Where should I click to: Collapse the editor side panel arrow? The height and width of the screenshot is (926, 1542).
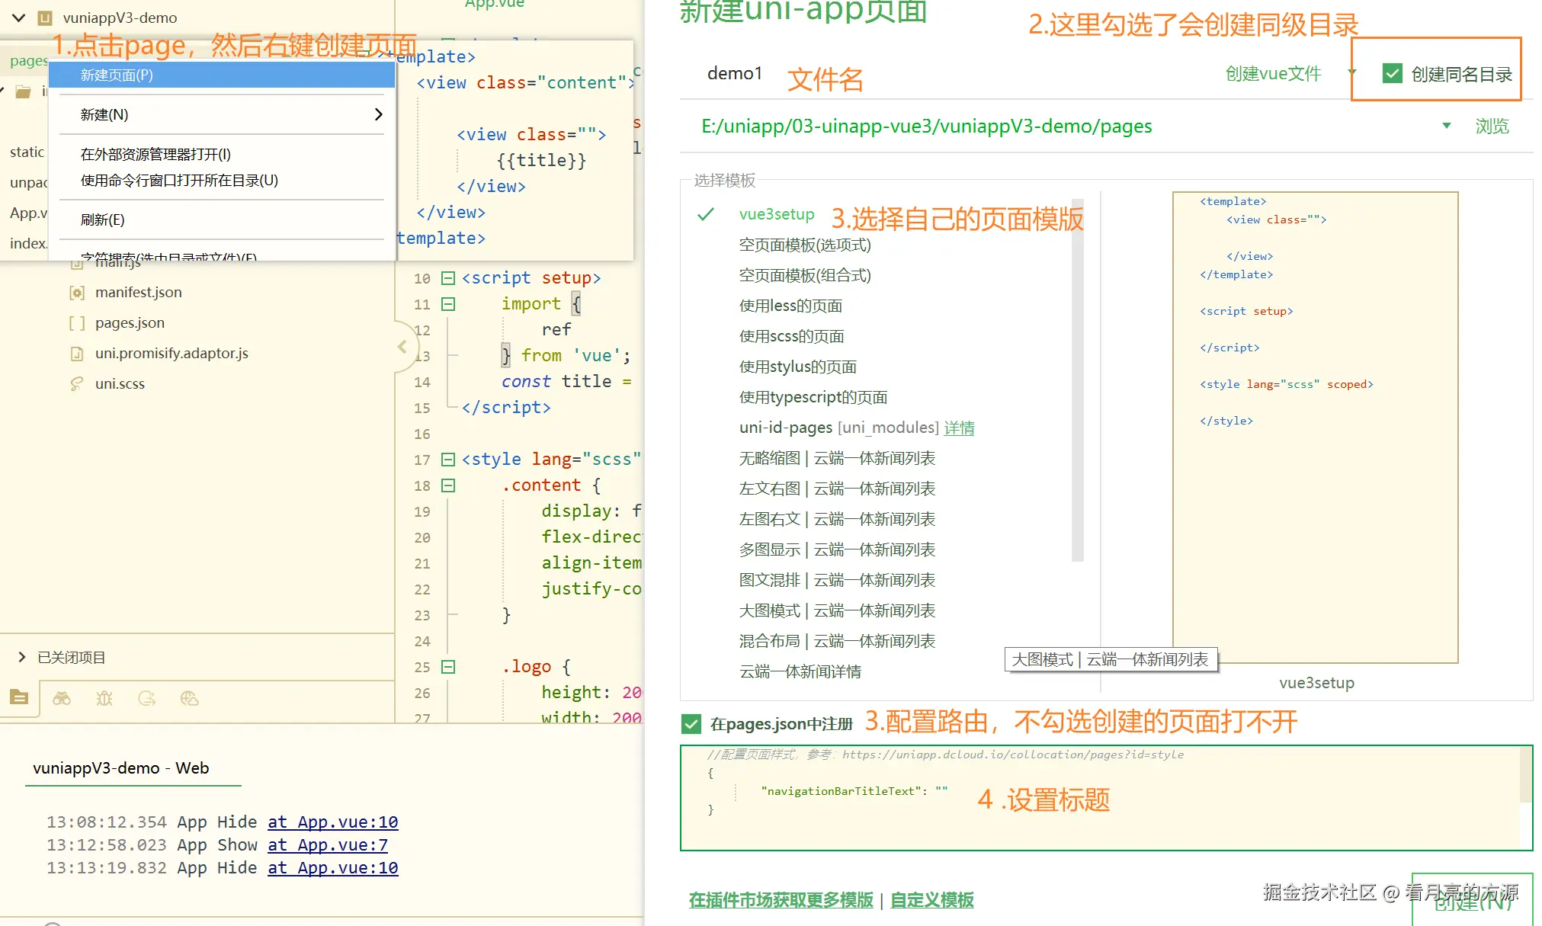coord(402,348)
